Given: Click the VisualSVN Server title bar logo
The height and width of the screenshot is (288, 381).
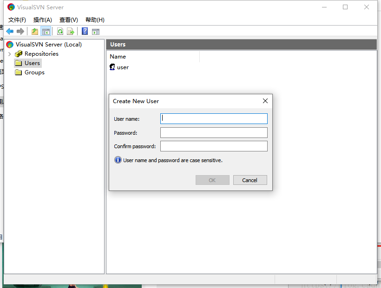Looking at the screenshot, I should 11,7.
